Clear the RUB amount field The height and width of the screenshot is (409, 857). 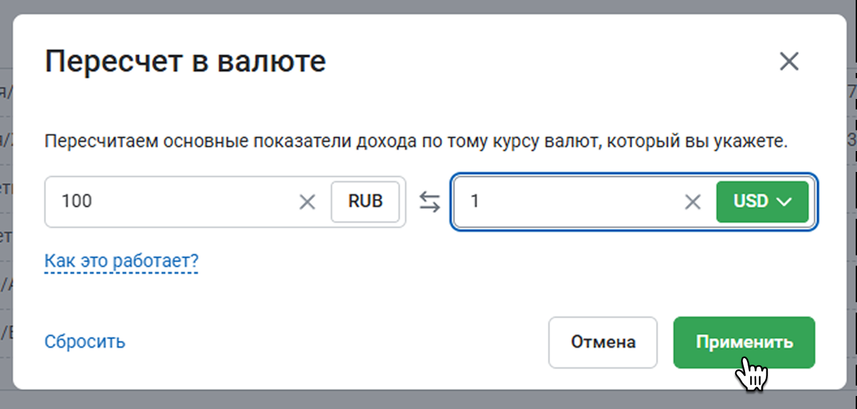pyautogui.click(x=307, y=202)
